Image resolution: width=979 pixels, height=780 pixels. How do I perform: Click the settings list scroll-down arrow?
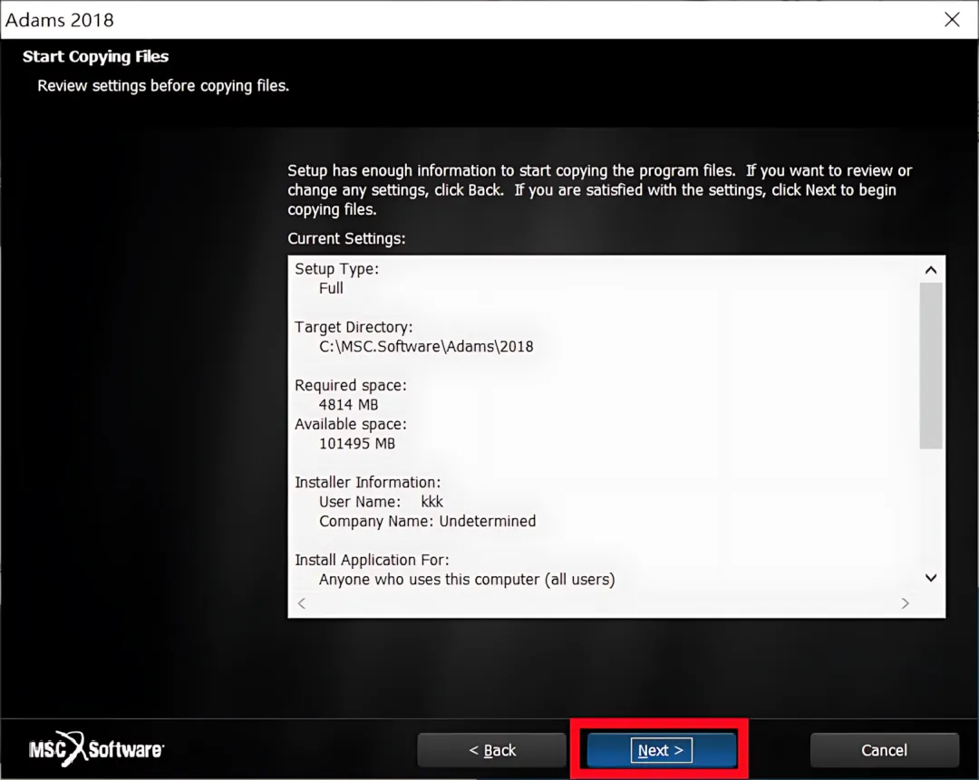pyautogui.click(x=931, y=578)
